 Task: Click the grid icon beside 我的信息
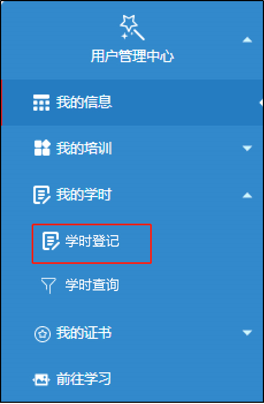pos(41,103)
